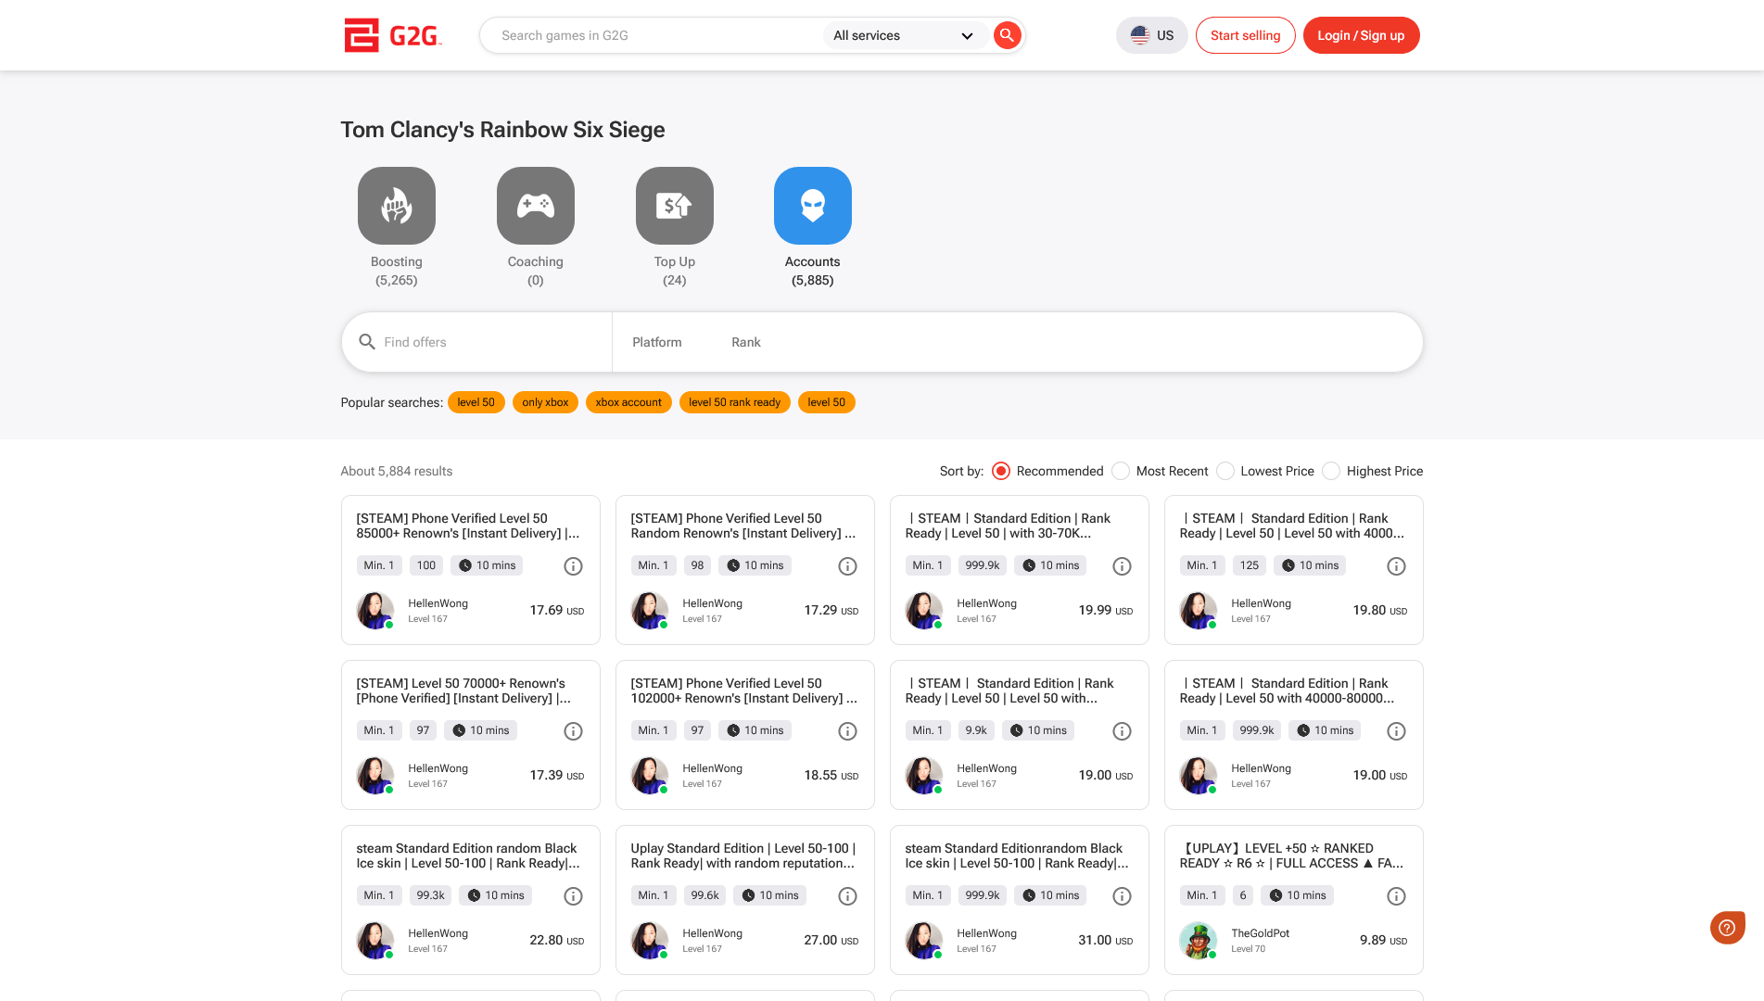1764x1001 pixels.
Task: Open 85000+ Renown's Phone Verified offer
Action: tap(468, 526)
